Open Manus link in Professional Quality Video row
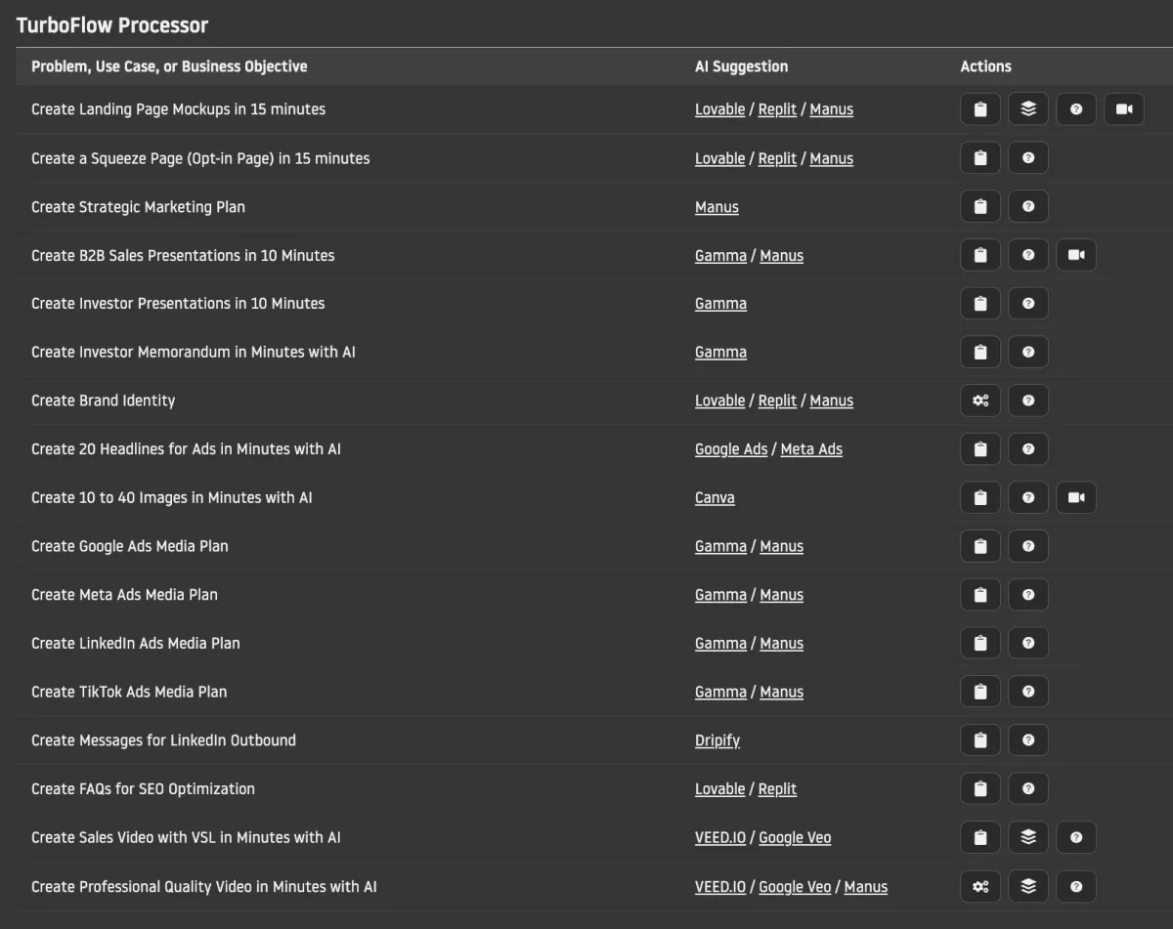 tap(866, 886)
